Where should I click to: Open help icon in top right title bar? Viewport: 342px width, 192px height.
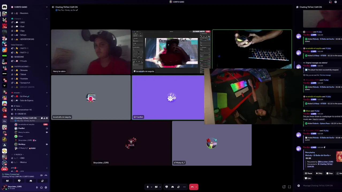point(336,2)
